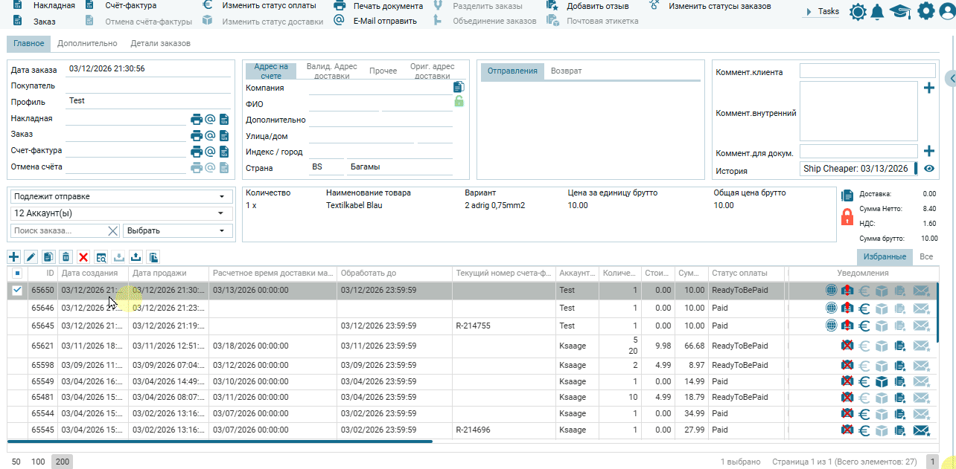Click the 'Все' filter button
This screenshot has width=956, height=469.
[x=925, y=256]
